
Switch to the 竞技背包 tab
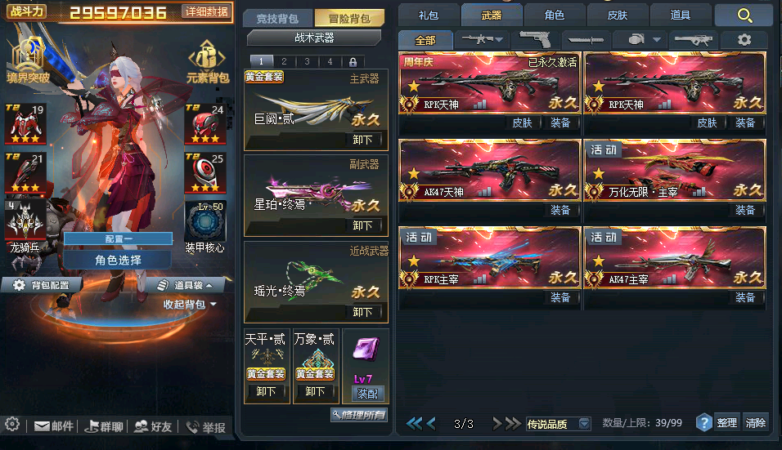point(277,19)
